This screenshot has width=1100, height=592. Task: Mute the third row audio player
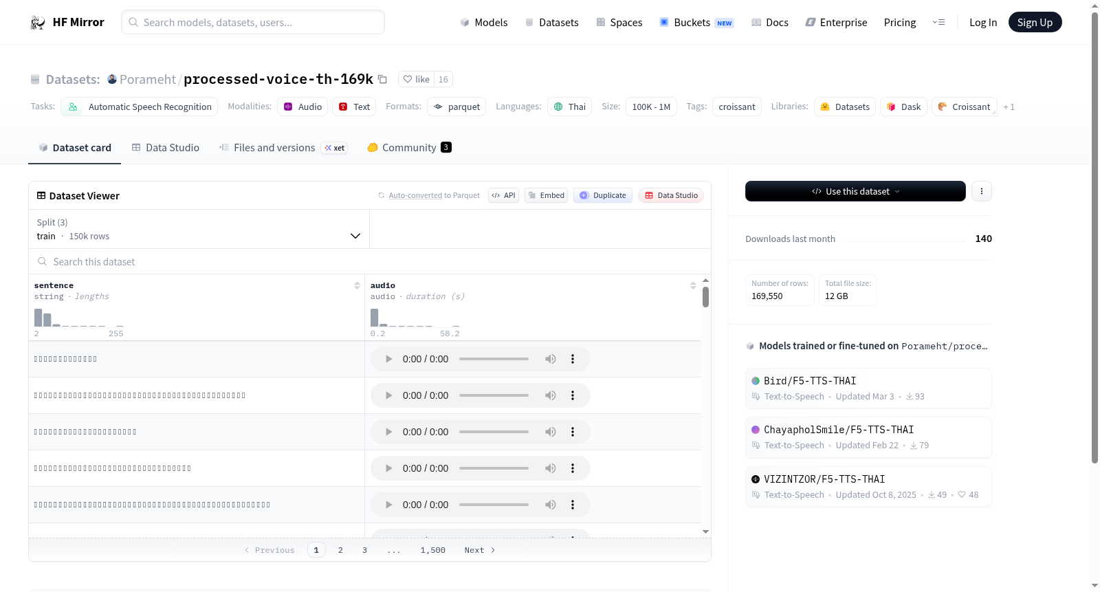(551, 432)
